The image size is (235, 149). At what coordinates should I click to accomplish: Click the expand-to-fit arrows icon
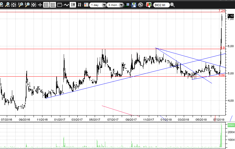(x=14, y=5)
